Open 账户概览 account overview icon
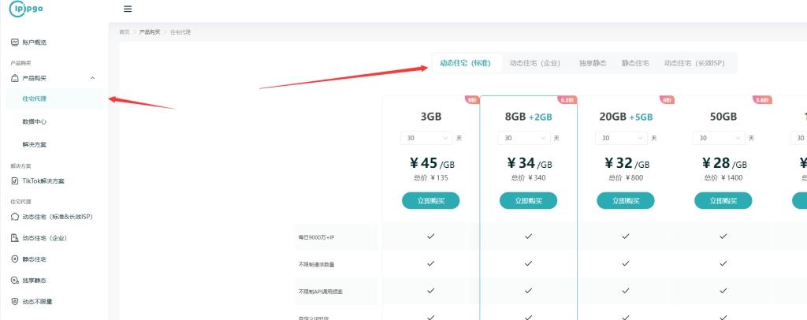 click(14, 42)
